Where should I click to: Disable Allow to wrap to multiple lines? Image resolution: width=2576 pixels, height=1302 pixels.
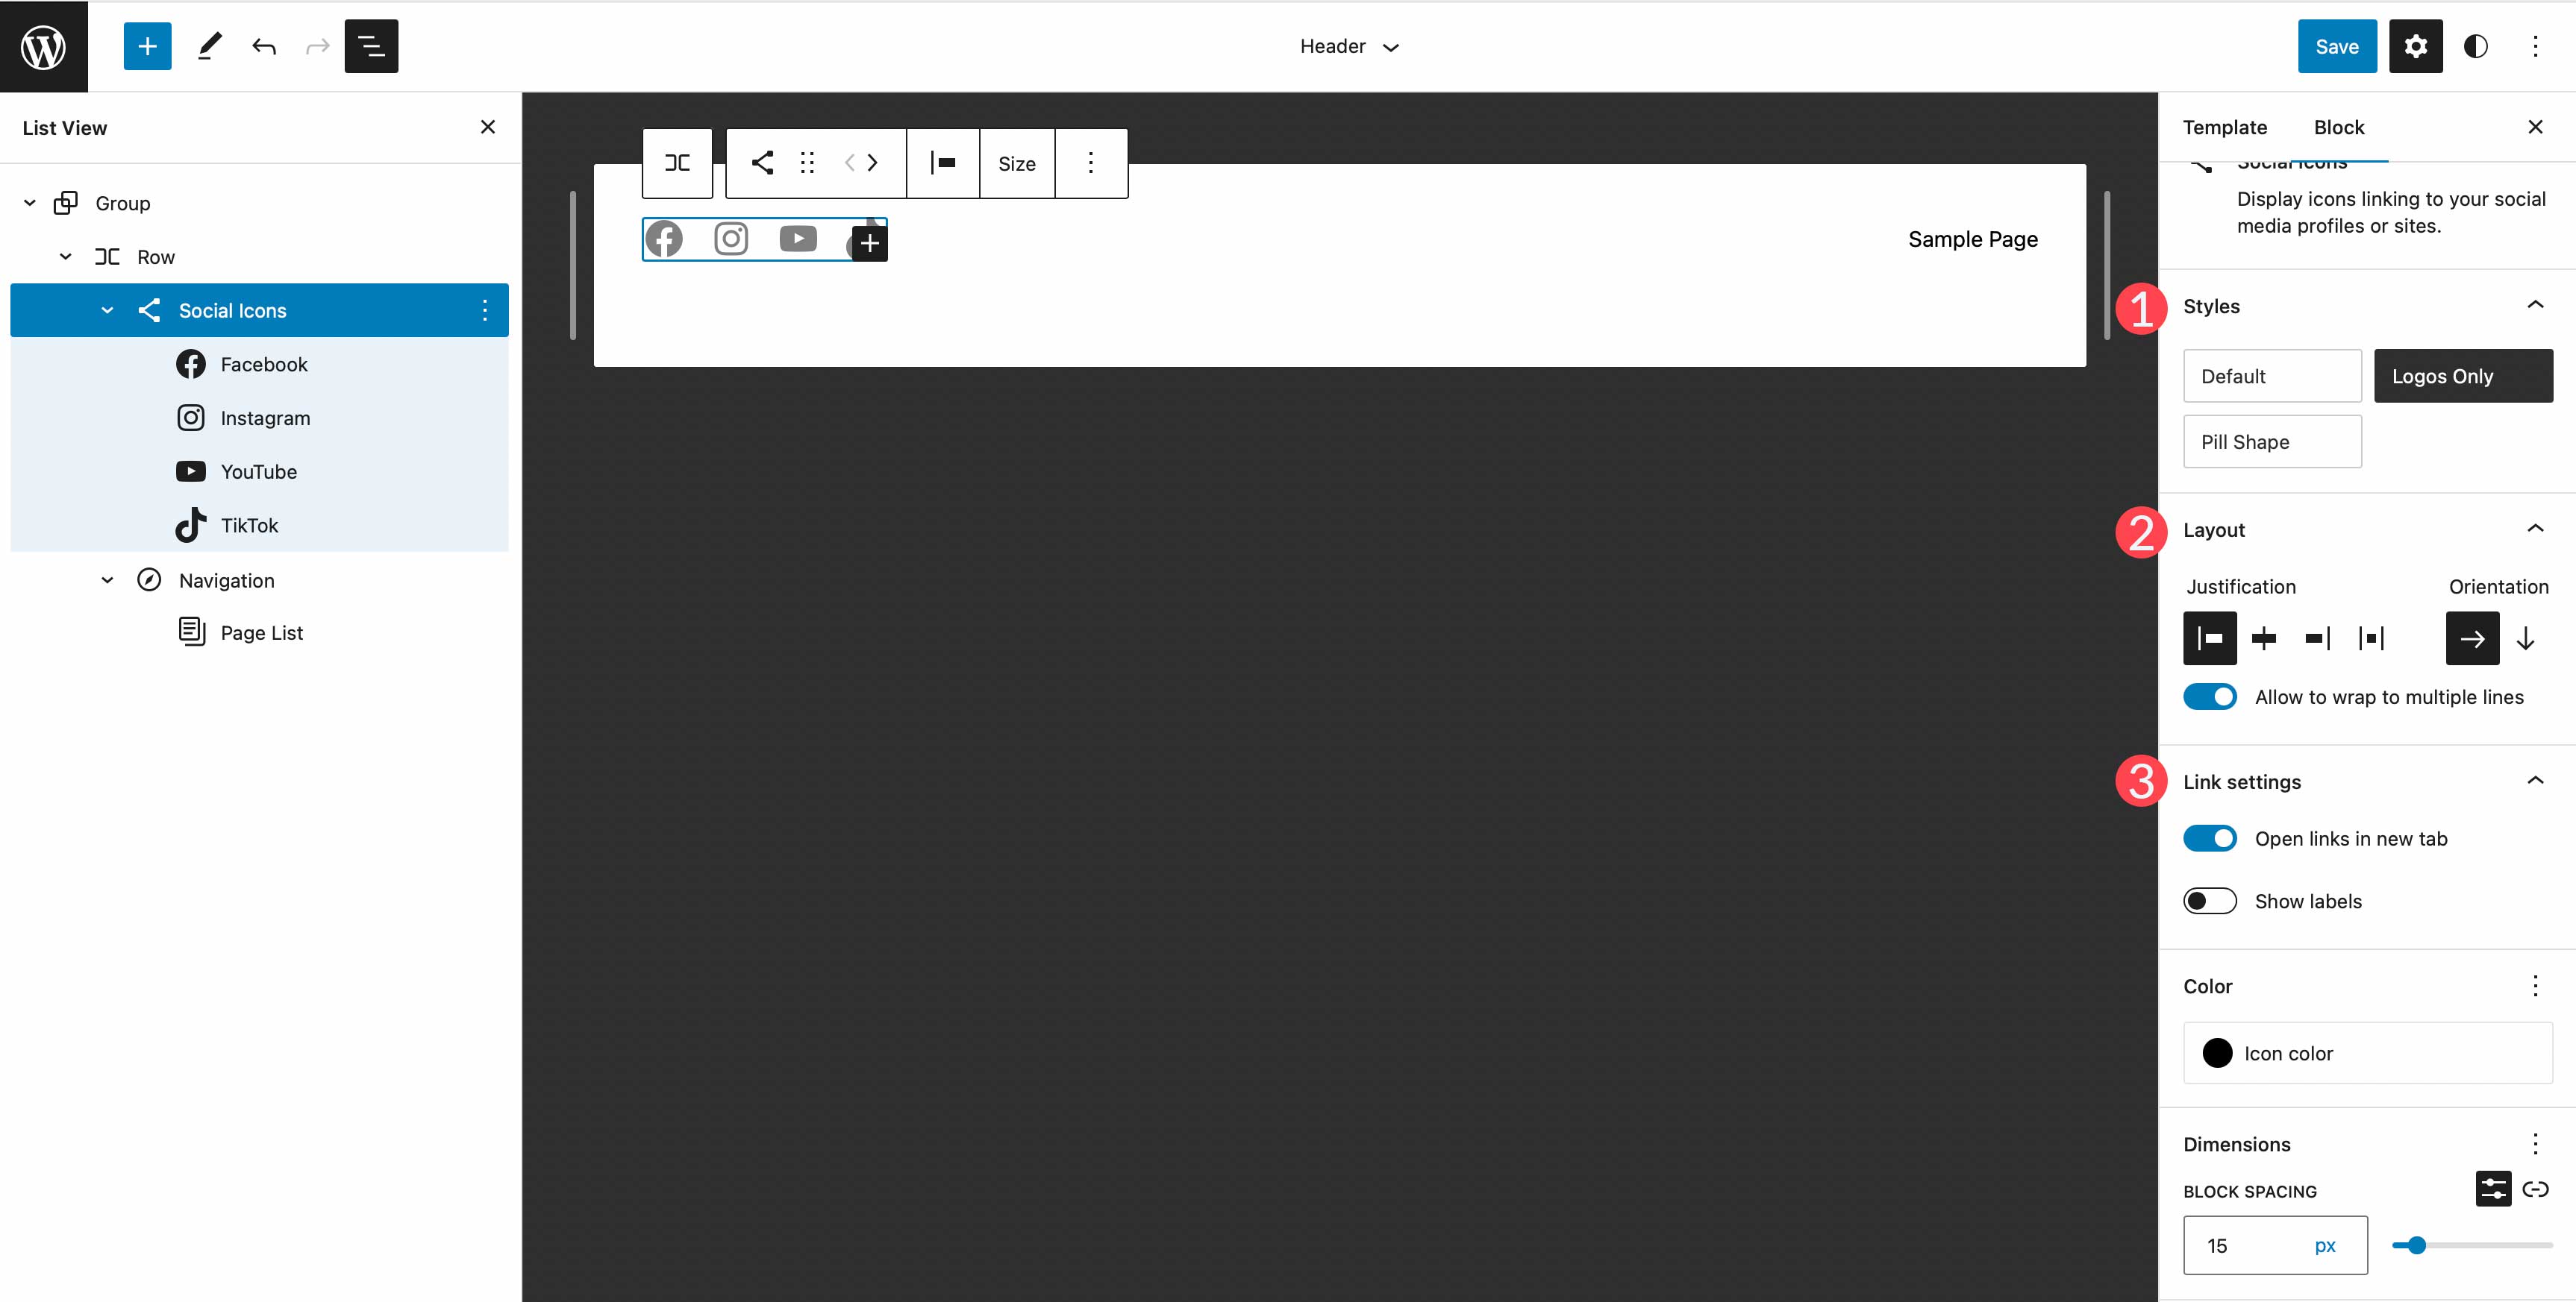tap(2209, 697)
